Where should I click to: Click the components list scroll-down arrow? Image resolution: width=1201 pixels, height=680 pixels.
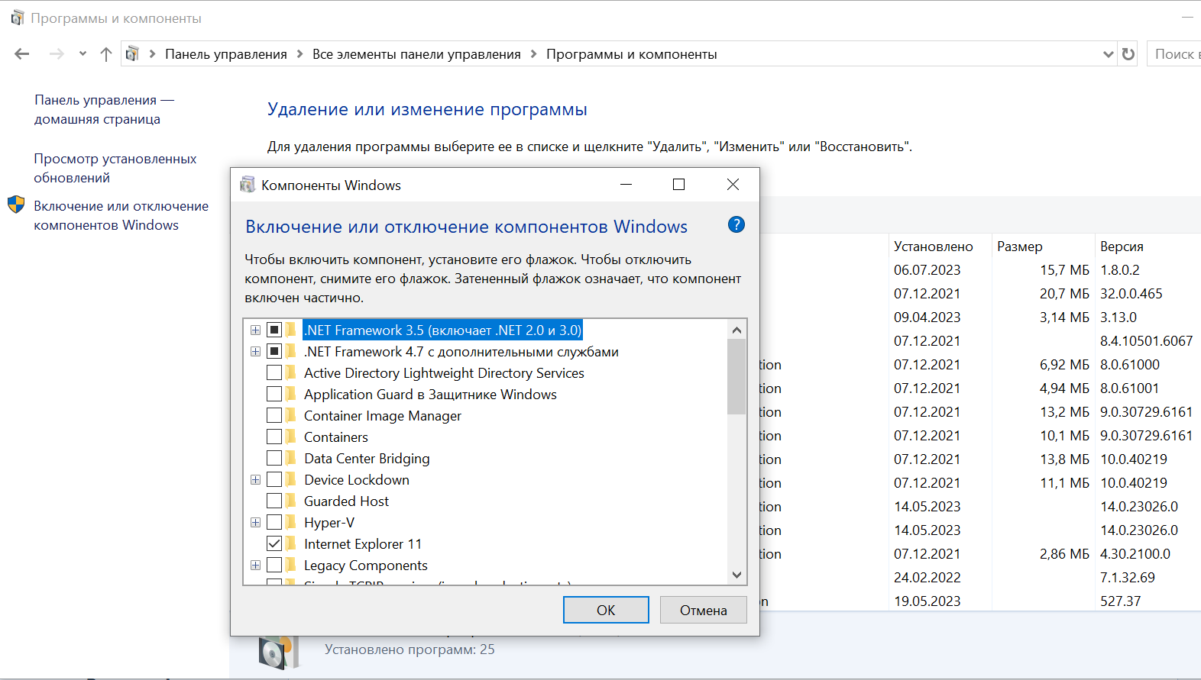click(736, 575)
